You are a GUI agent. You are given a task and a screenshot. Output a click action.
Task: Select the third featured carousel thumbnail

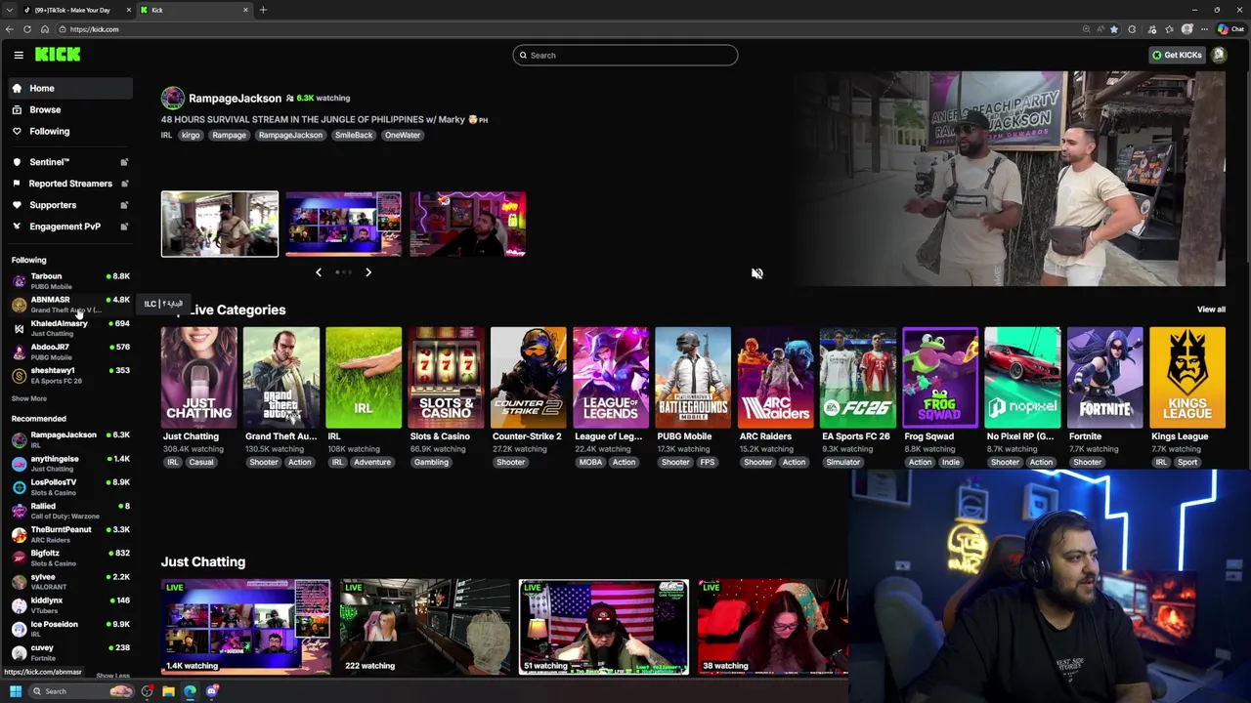[467, 224]
